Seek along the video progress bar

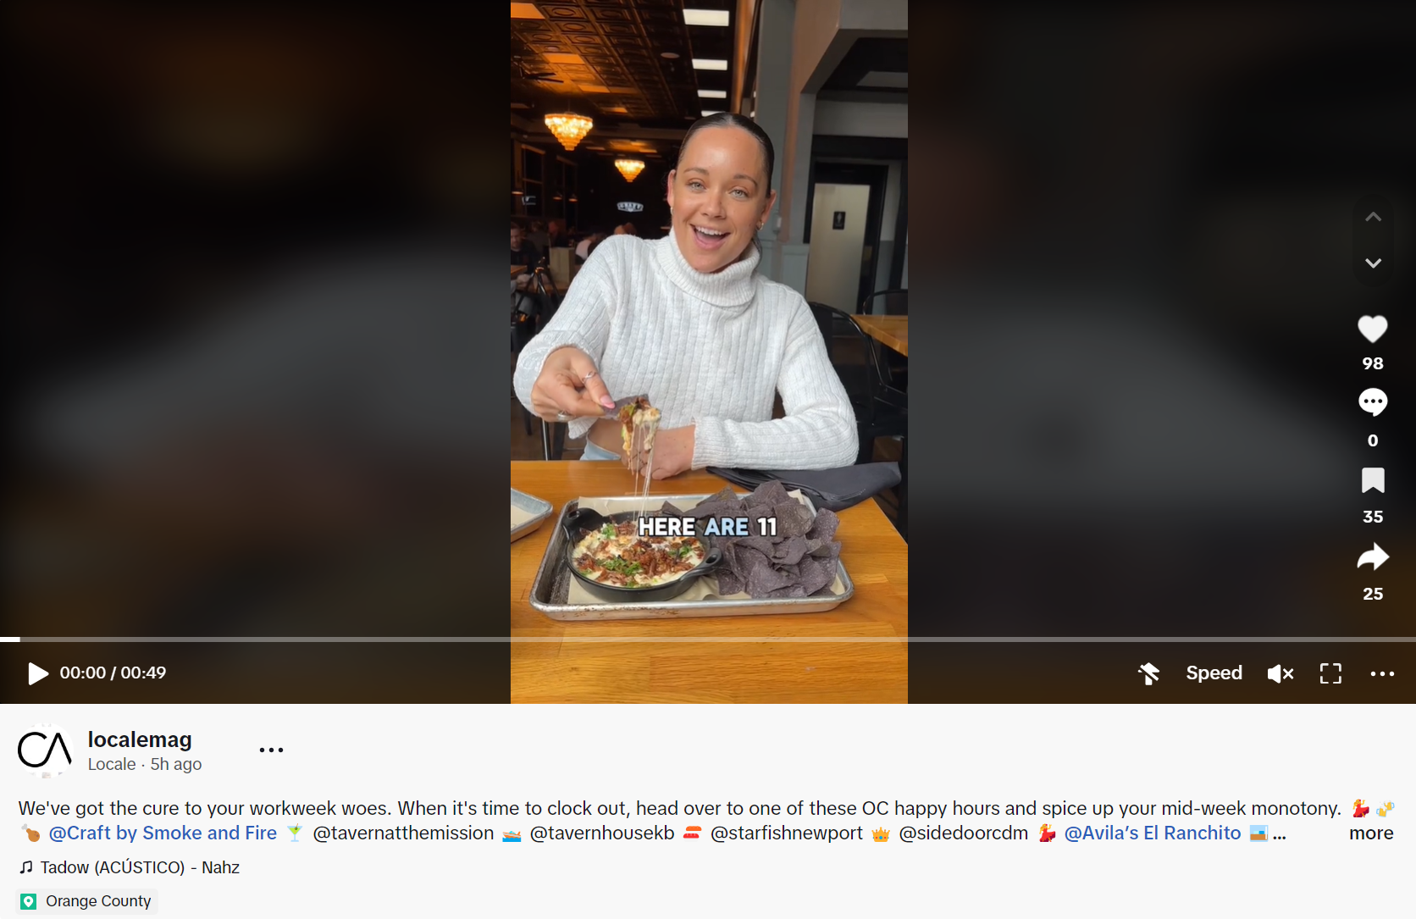coord(708,639)
